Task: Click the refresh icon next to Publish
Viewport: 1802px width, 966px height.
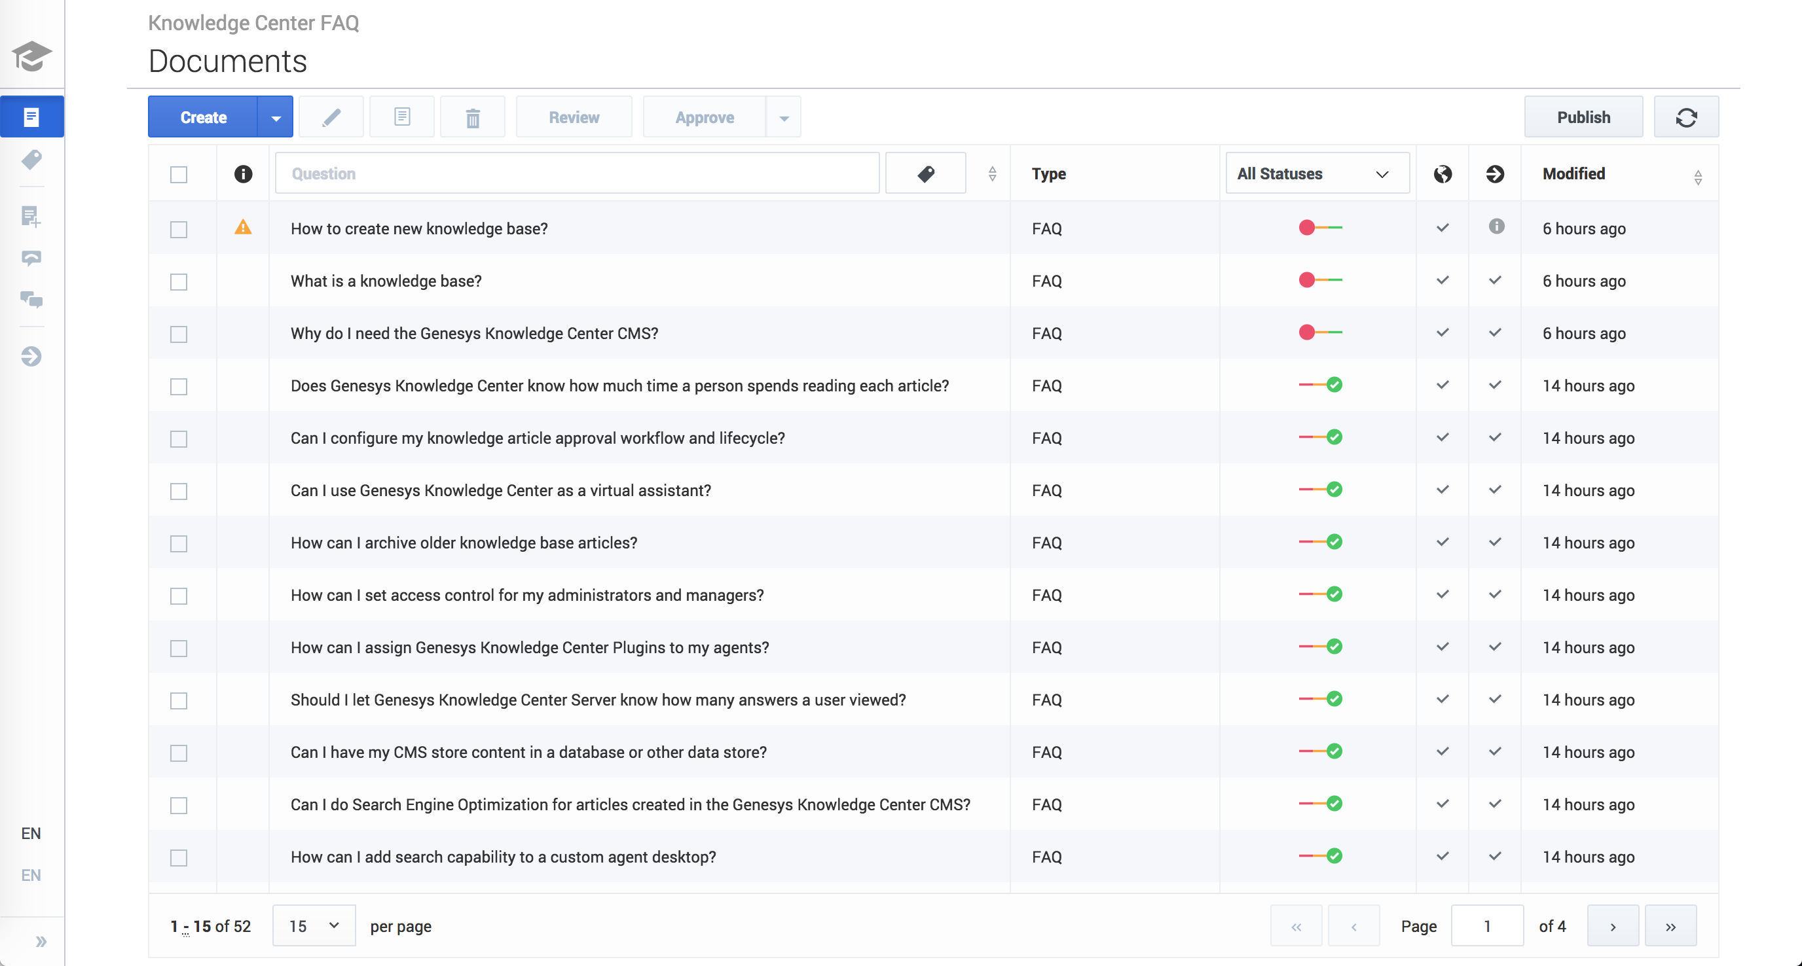Action: pos(1686,116)
